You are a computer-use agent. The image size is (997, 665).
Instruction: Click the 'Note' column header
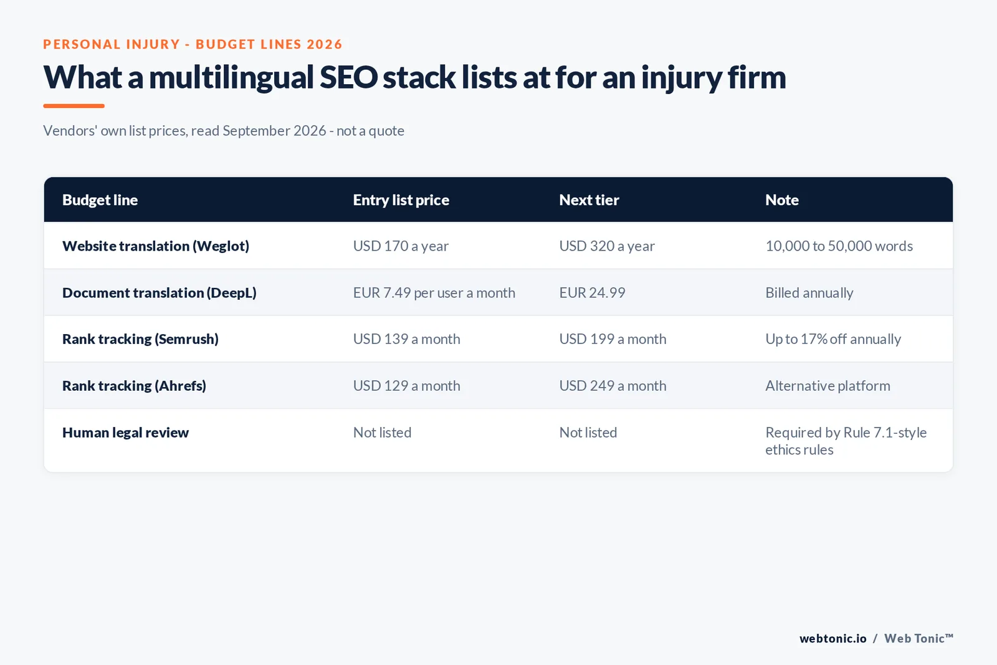781,200
